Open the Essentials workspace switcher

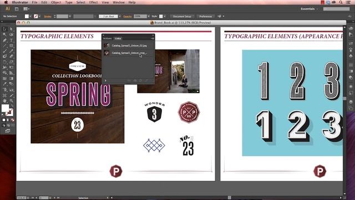(310, 9)
